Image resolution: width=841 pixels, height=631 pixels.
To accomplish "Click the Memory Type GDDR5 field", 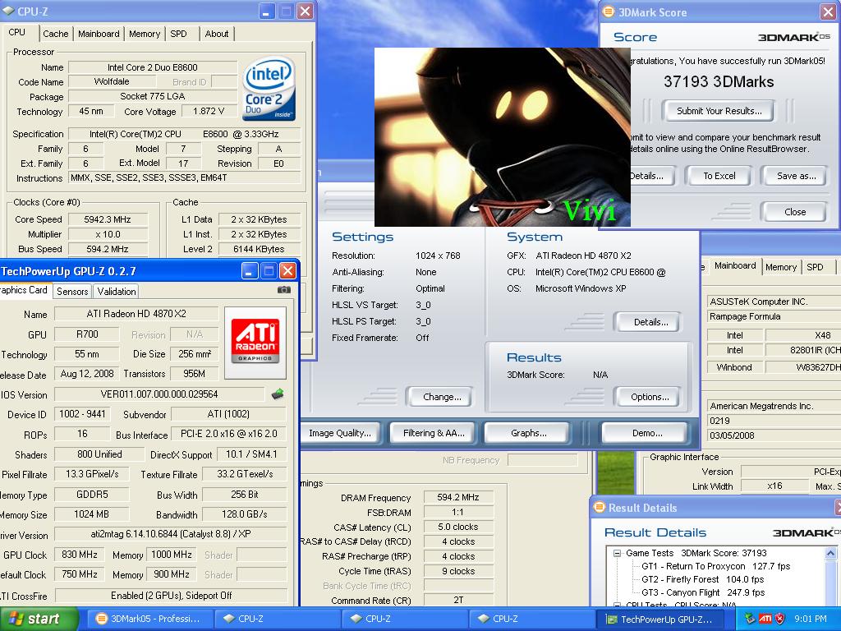I will point(92,494).
